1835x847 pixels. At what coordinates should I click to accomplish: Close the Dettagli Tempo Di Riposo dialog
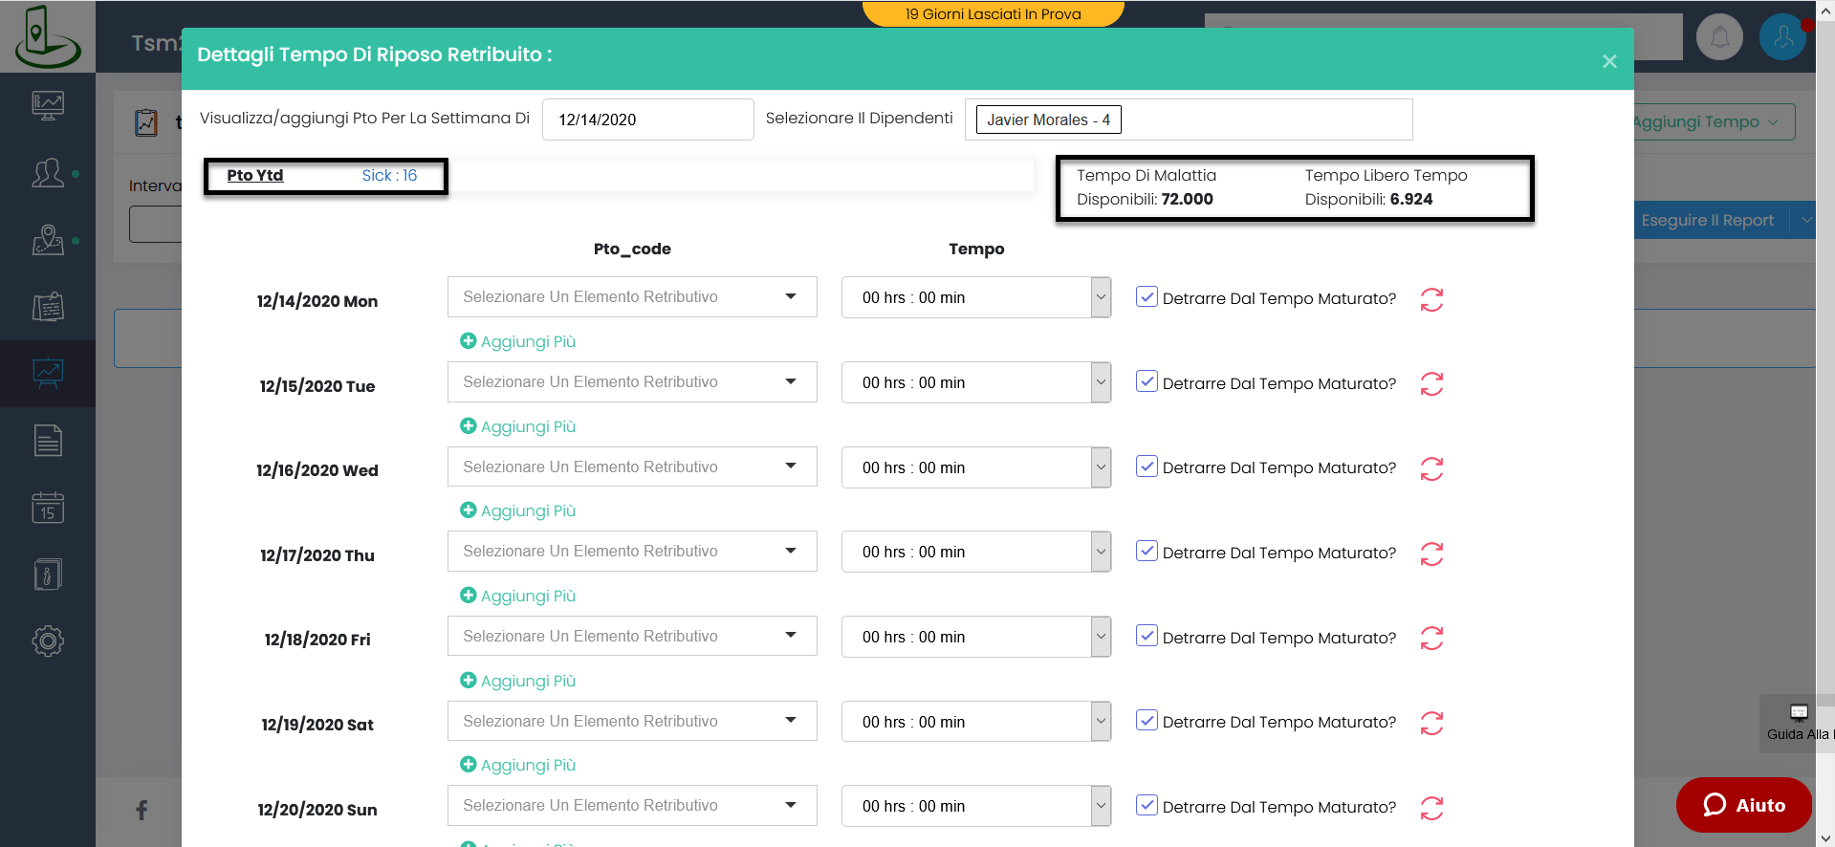(1609, 61)
